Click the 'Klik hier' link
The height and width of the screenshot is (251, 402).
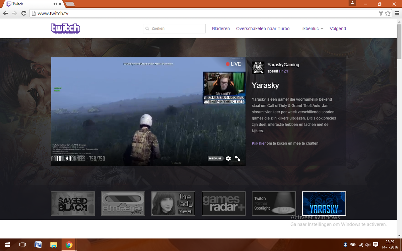coord(259,143)
